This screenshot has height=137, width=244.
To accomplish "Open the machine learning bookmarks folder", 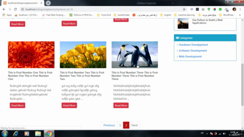I will [x=185, y=15].
